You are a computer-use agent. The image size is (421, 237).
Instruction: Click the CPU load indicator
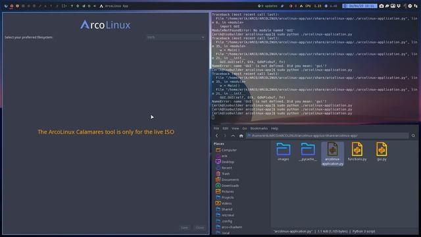tap(310, 6)
